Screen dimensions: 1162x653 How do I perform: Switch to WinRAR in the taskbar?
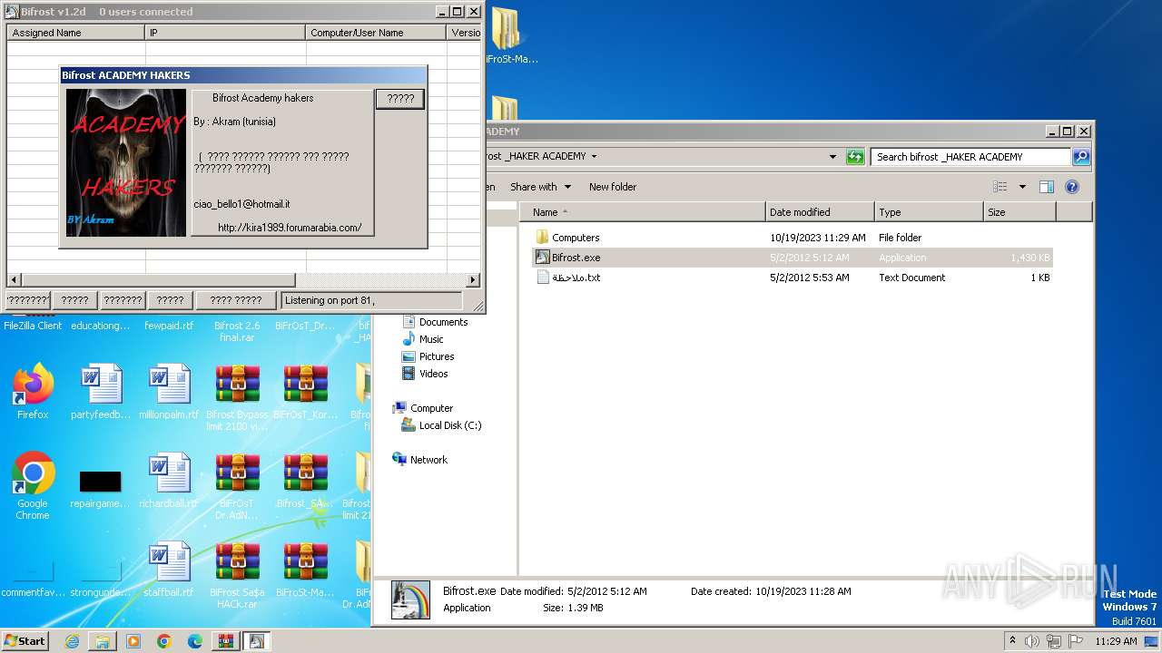(226, 641)
